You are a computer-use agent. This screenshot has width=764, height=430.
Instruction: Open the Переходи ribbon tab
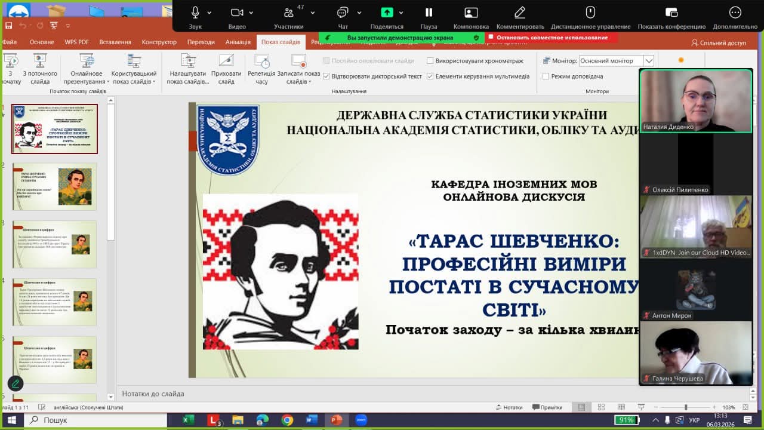tap(201, 42)
